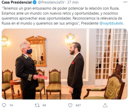Image resolution: width=130 pixels, height=109 pixels.
Task: Click the gold-framed mirror in the photo
Action: tap(36, 51)
